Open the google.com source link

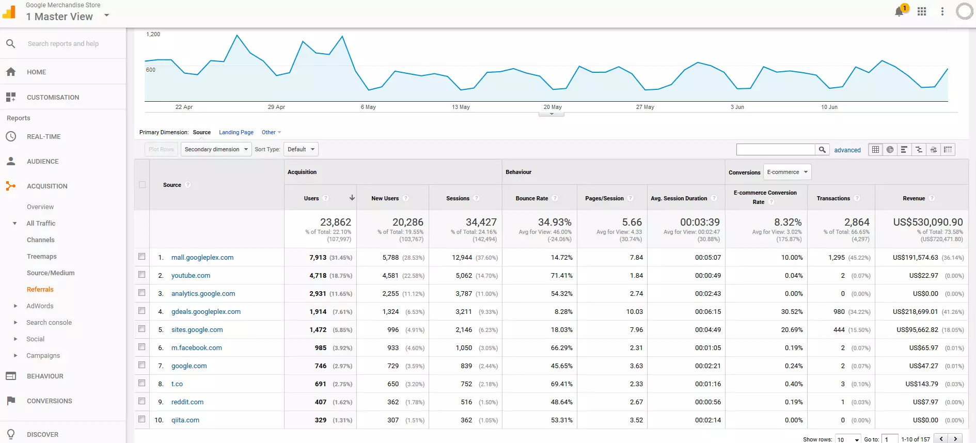tap(189, 366)
